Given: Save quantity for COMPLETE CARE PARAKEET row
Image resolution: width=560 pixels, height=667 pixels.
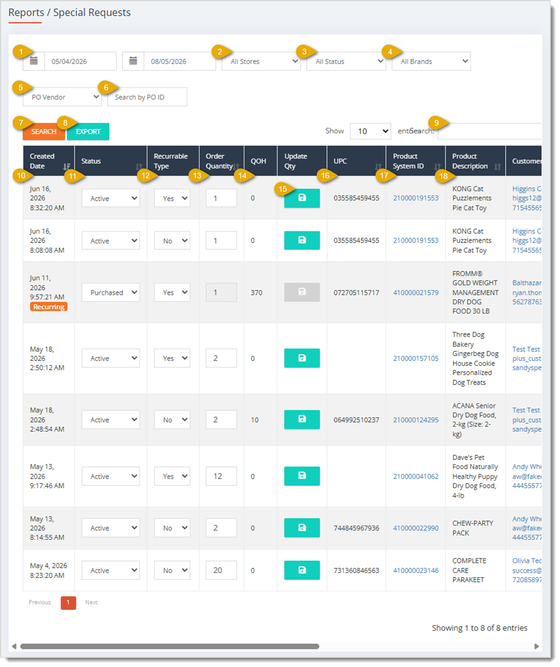Looking at the screenshot, I should (302, 570).
